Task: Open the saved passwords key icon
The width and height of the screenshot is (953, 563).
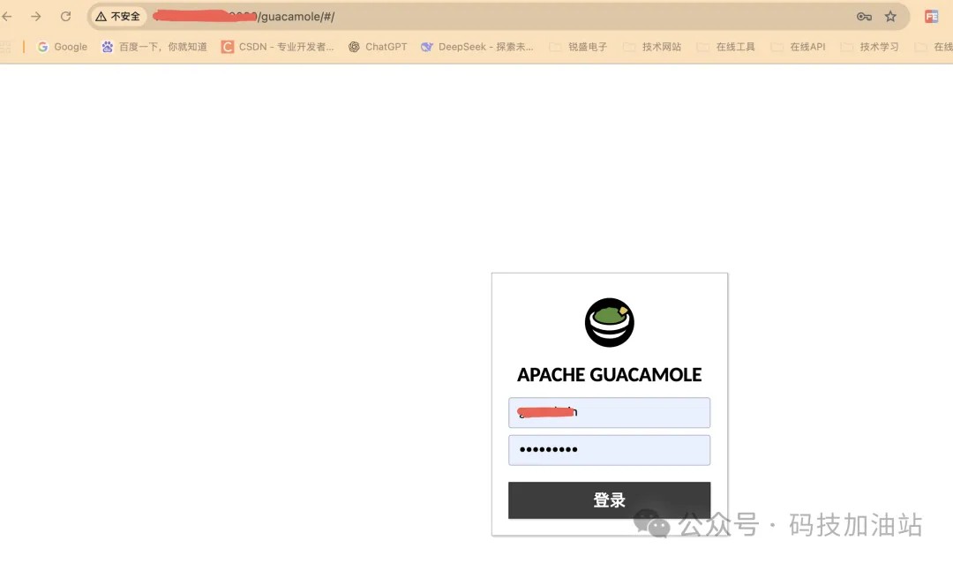Action: [x=864, y=17]
